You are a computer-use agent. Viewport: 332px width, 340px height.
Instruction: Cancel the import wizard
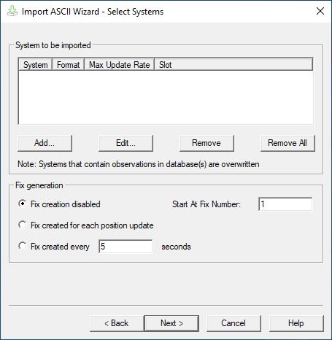point(233,323)
